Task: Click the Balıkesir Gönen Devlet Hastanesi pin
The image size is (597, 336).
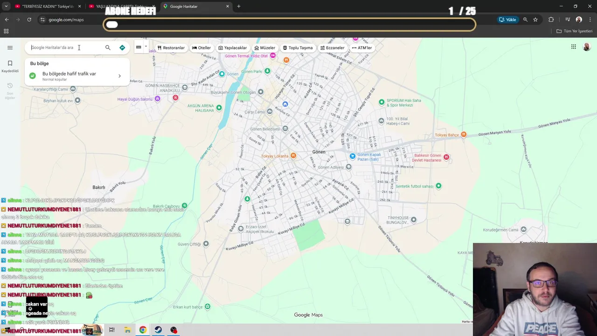Action: (x=446, y=157)
